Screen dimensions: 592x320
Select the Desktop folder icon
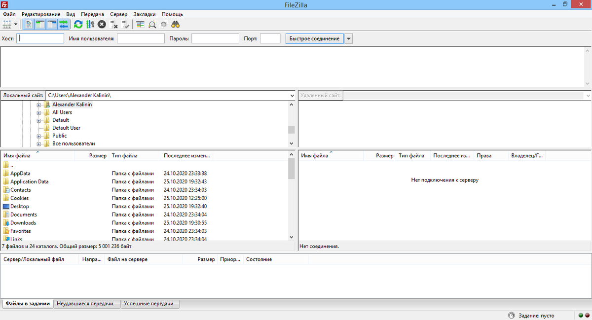6,206
